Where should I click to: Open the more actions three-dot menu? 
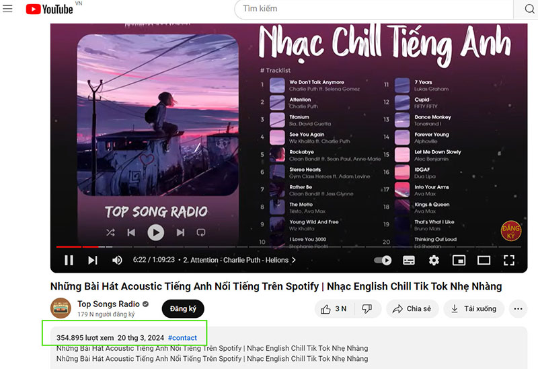pos(518,308)
